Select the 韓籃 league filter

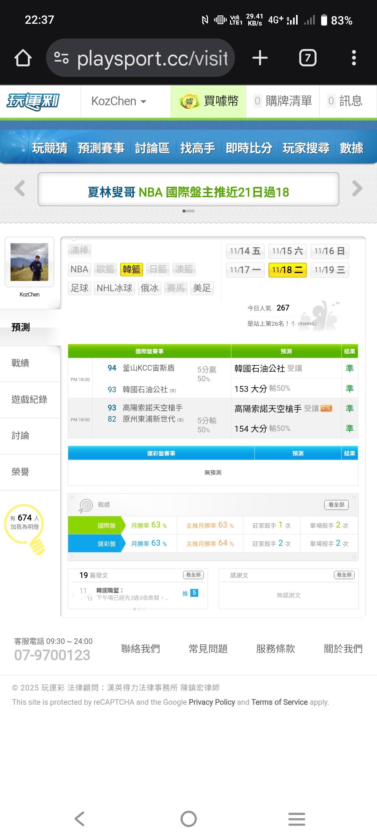[132, 269]
